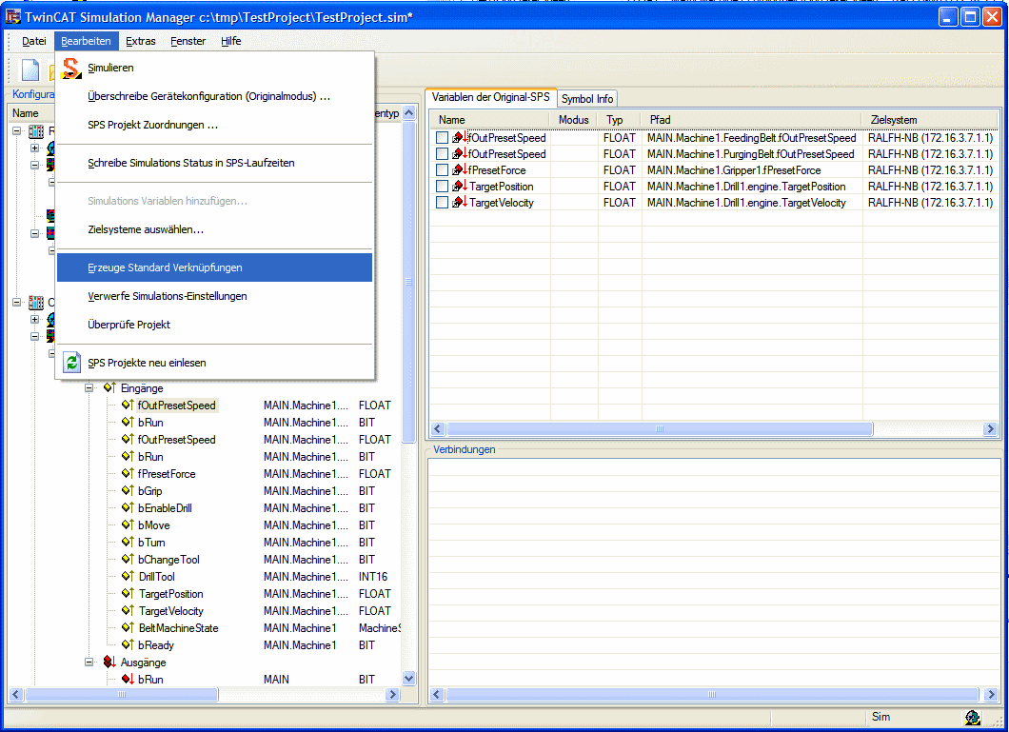Choose Überprüfe Projekt menu entry
1009x732 pixels.
pyautogui.click(x=214, y=325)
